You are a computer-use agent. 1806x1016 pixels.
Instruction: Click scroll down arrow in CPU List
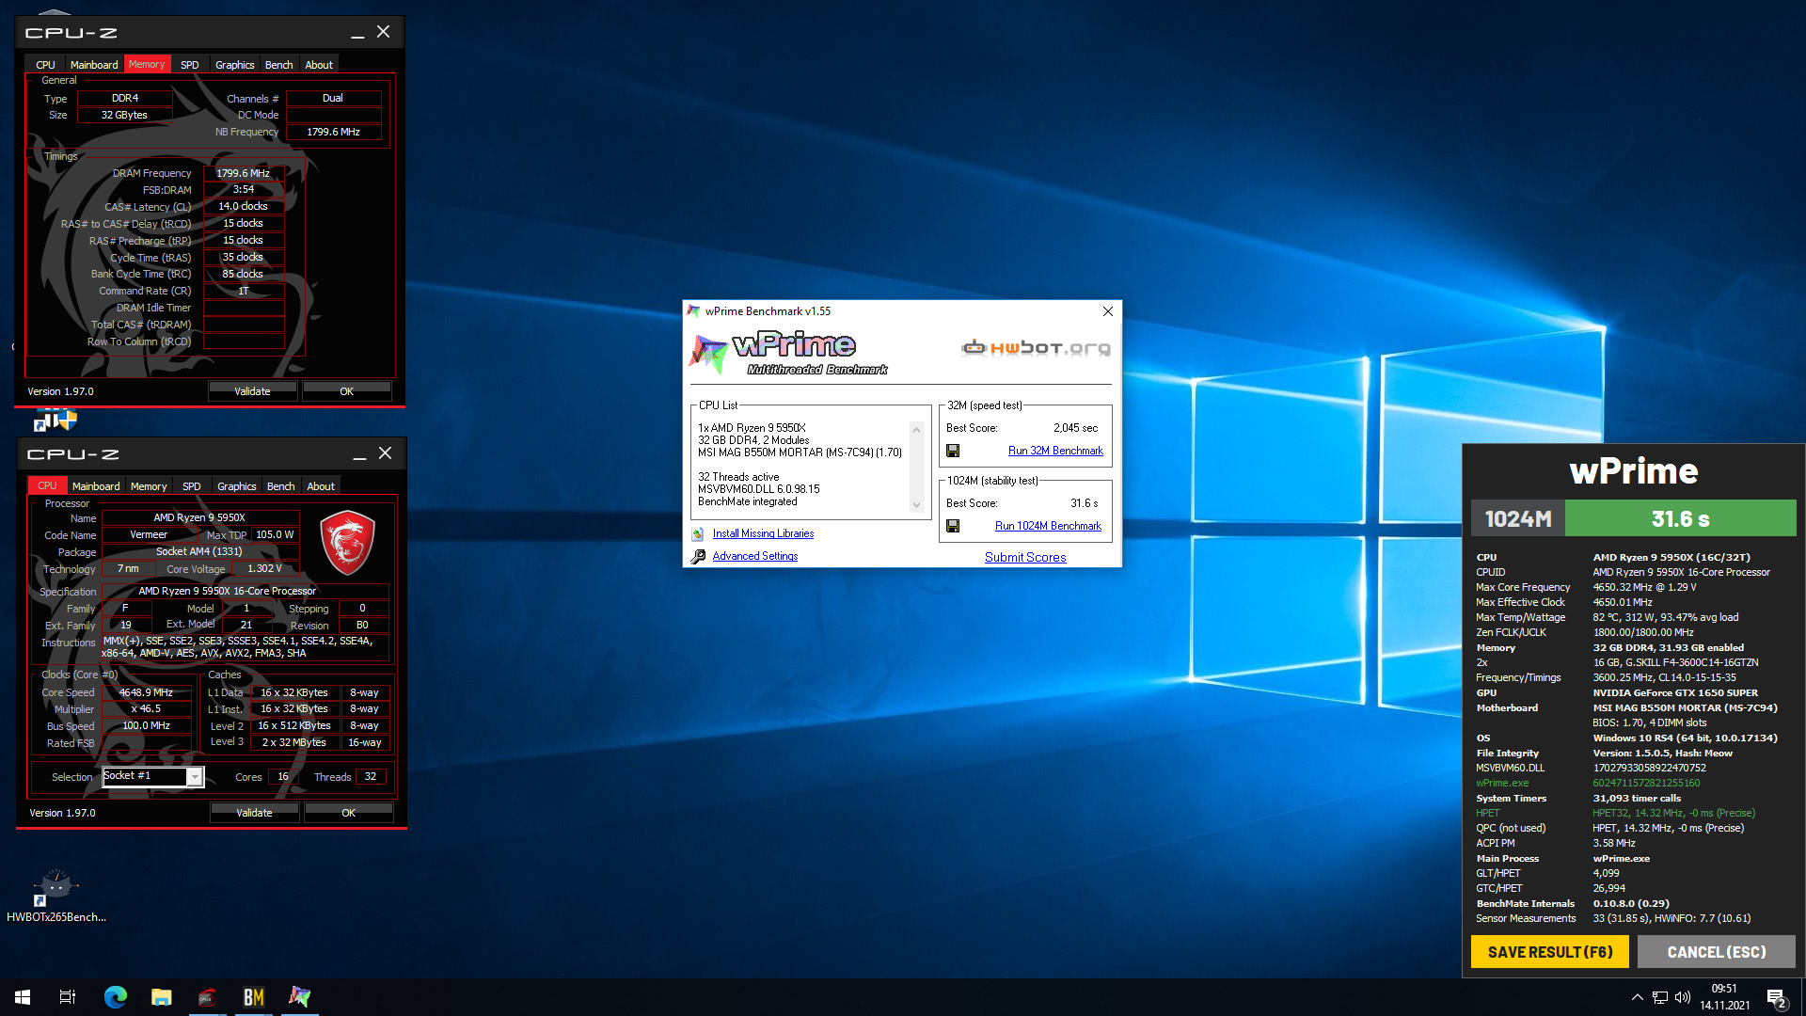[916, 505]
